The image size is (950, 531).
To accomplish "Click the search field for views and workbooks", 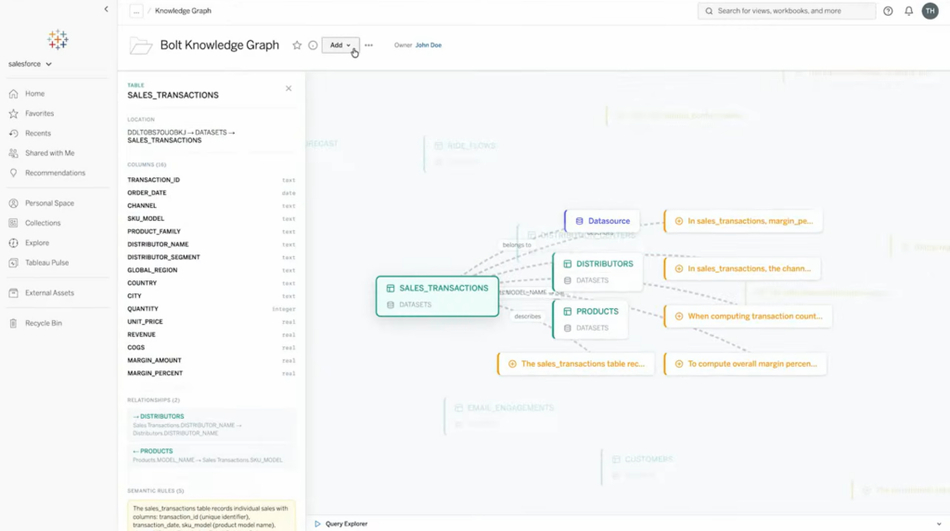I will (787, 11).
